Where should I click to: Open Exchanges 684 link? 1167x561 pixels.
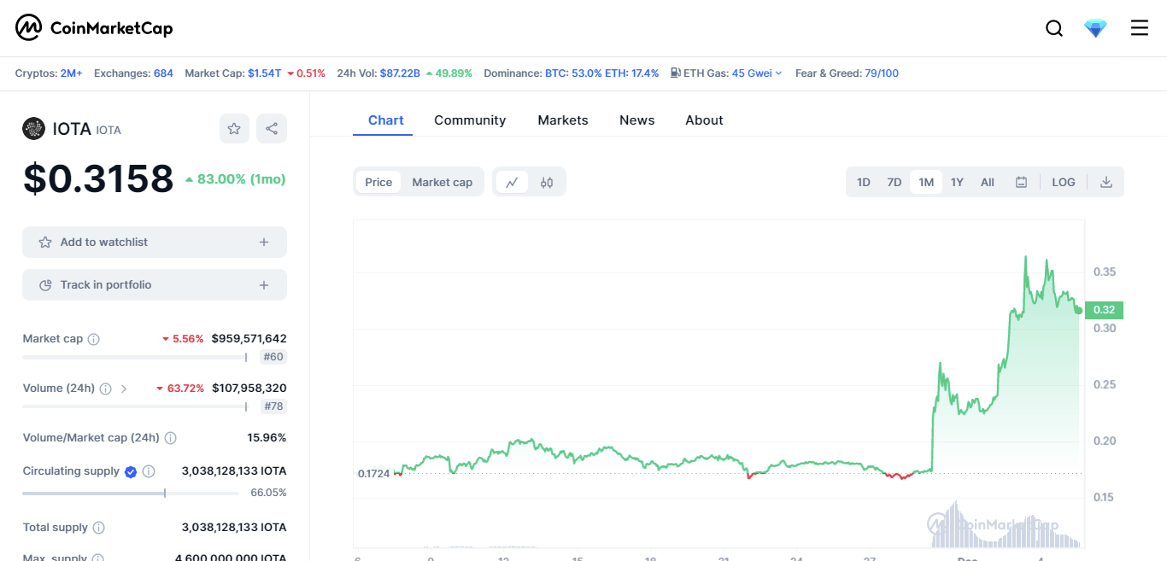(x=163, y=73)
